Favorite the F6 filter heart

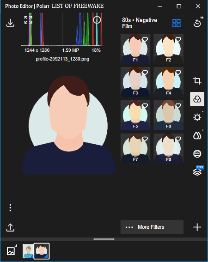(x=178, y=106)
